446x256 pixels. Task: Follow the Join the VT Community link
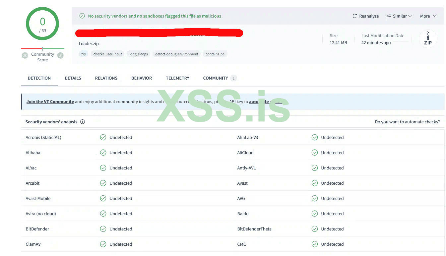click(50, 102)
